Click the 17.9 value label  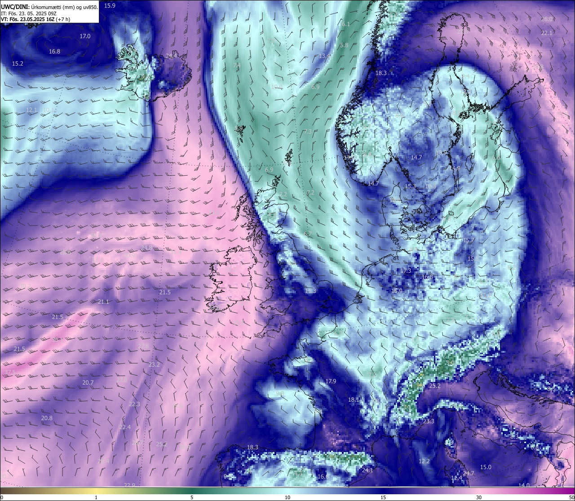[x=331, y=381]
